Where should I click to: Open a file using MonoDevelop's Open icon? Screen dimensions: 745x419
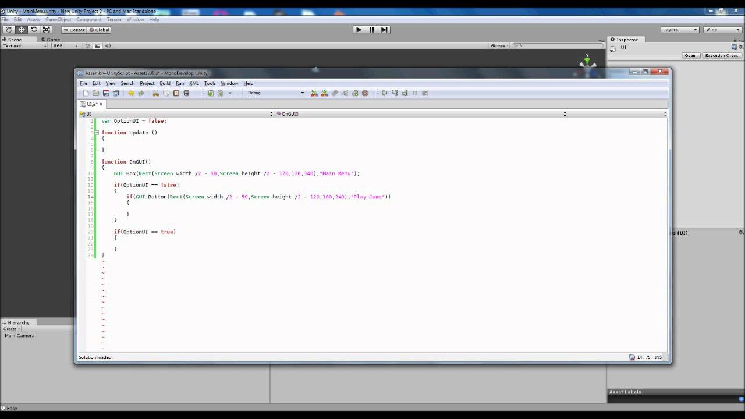(x=95, y=93)
